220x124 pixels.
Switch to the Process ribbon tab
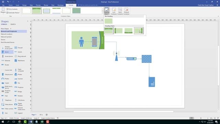[x=38, y=5]
